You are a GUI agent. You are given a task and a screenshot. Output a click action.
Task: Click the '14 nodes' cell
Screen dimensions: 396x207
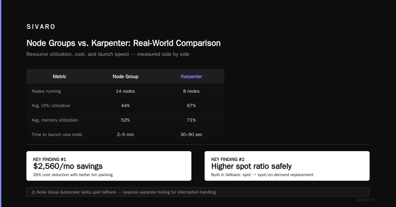[125, 91]
